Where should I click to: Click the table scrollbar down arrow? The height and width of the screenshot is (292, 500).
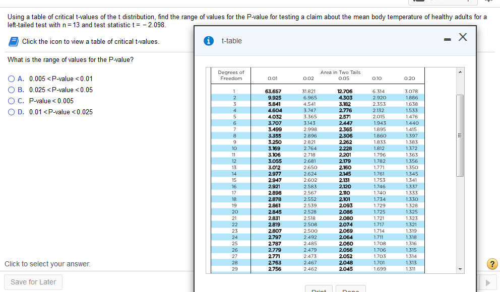(459, 268)
